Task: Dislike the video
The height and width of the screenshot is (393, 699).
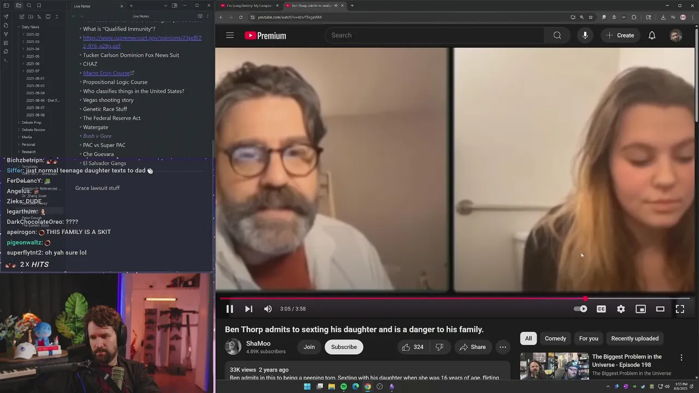Action: (440, 347)
